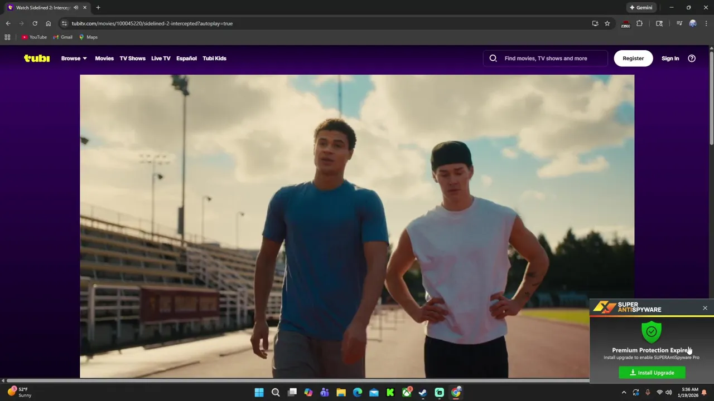Open the Maps bookmark
The image size is (714, 401).
88,37
